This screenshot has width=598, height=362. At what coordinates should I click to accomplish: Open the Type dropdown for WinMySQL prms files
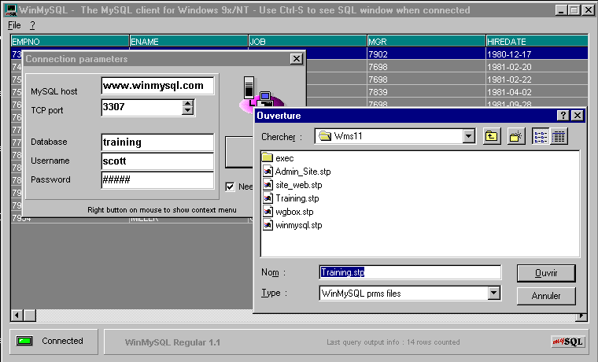(494, 293)
